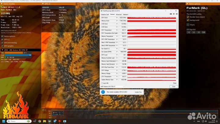Click the Close button in GPU-Z
This screenshot has height=124, width=220.
[174, 86]
